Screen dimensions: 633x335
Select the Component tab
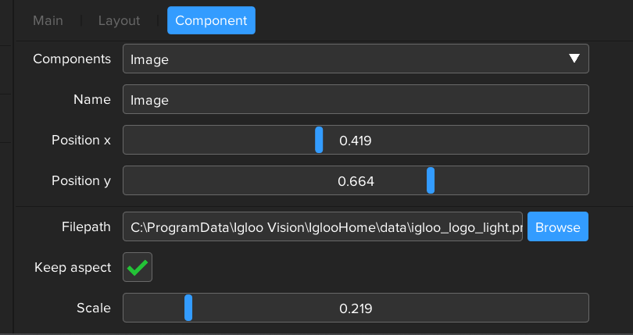pos(211,20)
